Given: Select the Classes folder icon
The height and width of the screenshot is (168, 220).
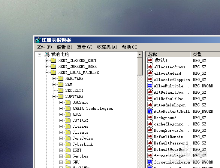Looking at the screenshot, I should coord(67,126).
